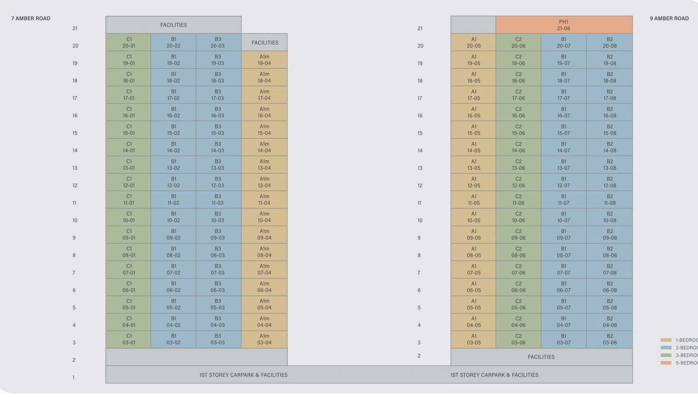Choose unit B1 08-07
The image size is (698, 397).
pos(564,252)
